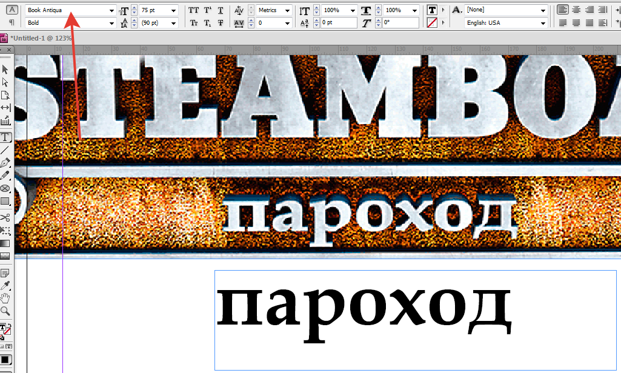Select the Rectangle tool
The image size is (621, 373).
point(5,201)
